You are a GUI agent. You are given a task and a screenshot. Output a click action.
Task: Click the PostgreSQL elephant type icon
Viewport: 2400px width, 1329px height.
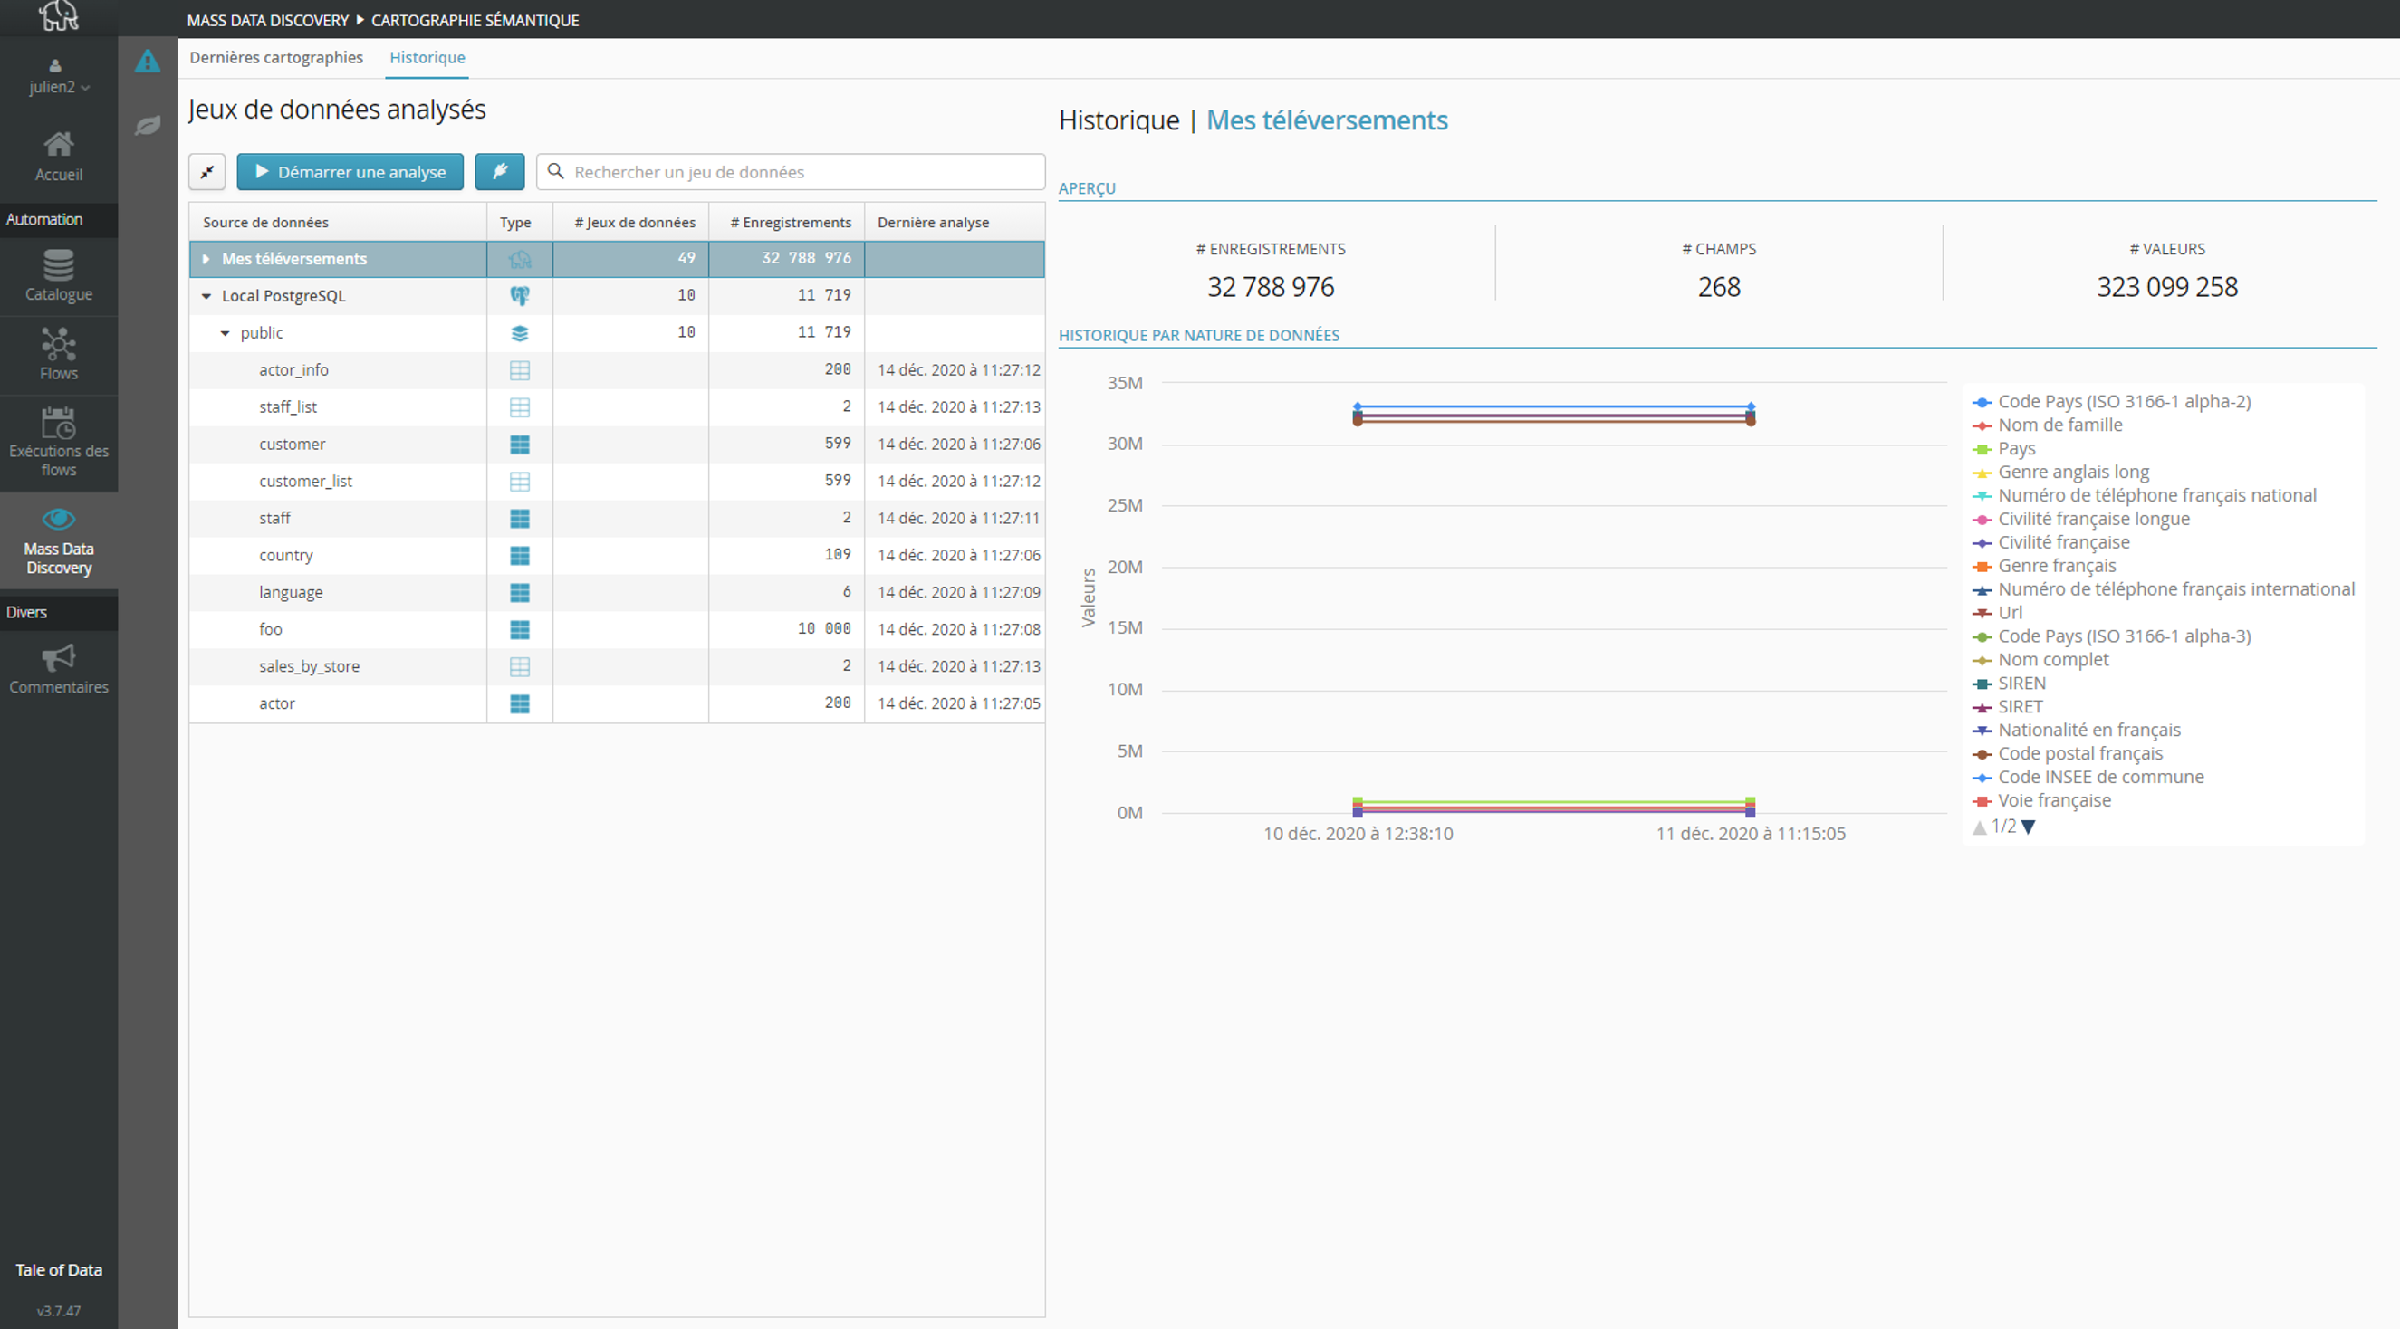(520, 296)
